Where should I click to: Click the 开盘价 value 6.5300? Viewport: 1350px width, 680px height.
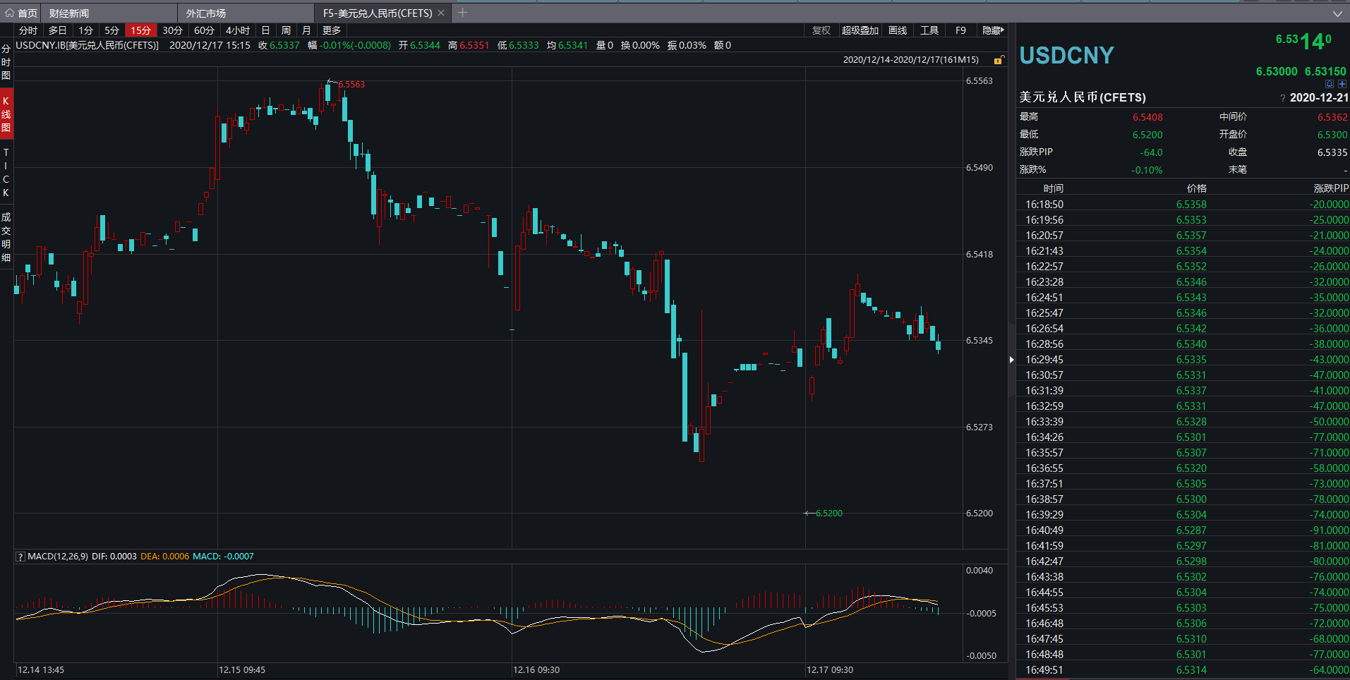1332,135
